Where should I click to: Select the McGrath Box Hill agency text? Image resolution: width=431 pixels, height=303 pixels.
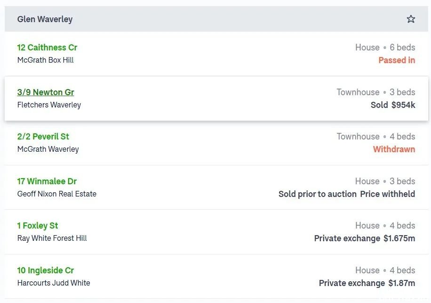tap(45, 60)
